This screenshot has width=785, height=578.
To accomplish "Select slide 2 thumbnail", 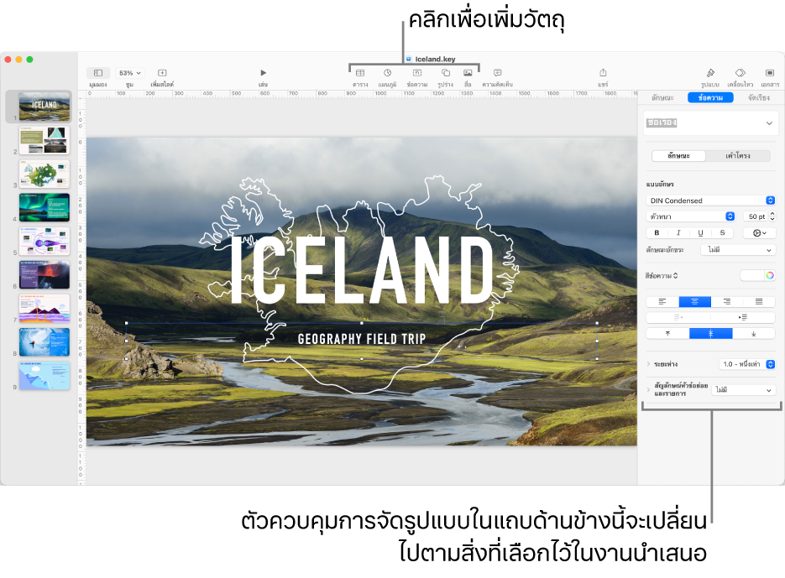I will [44, 139].
